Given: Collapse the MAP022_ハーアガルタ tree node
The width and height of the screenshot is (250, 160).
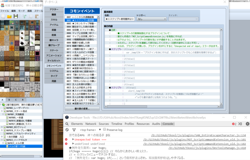Looking at the screenshot, I should tap(2, 140).
